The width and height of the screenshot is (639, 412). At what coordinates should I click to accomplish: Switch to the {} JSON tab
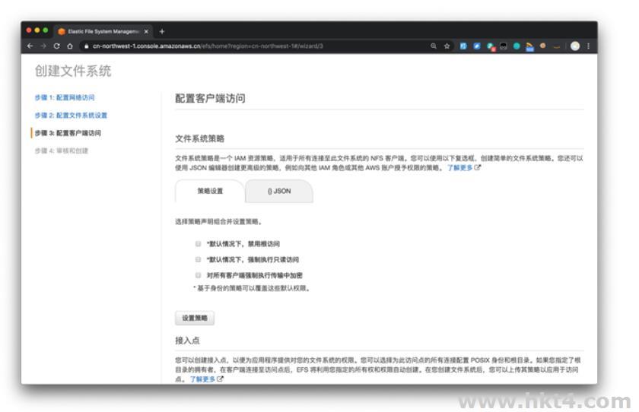pyautogui.click(x=278, y=192)
